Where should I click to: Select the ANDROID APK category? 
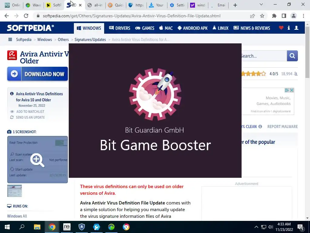tap(193, 28)
